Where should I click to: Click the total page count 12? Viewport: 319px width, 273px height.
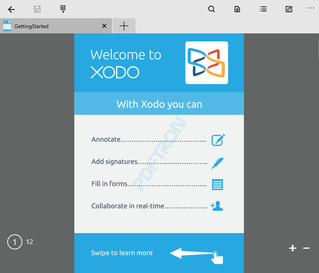point(30,242)
